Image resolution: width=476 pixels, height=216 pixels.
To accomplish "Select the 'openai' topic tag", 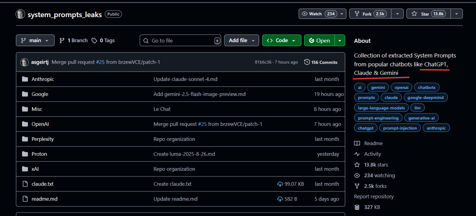I will (402, 87).
